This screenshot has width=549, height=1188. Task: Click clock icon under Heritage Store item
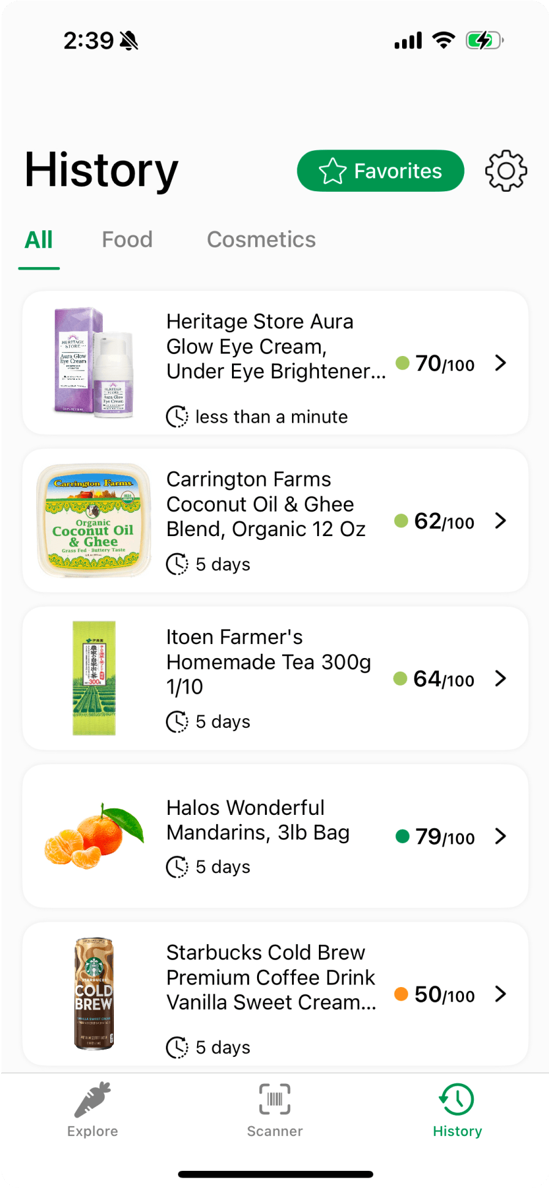click(177, 417)
